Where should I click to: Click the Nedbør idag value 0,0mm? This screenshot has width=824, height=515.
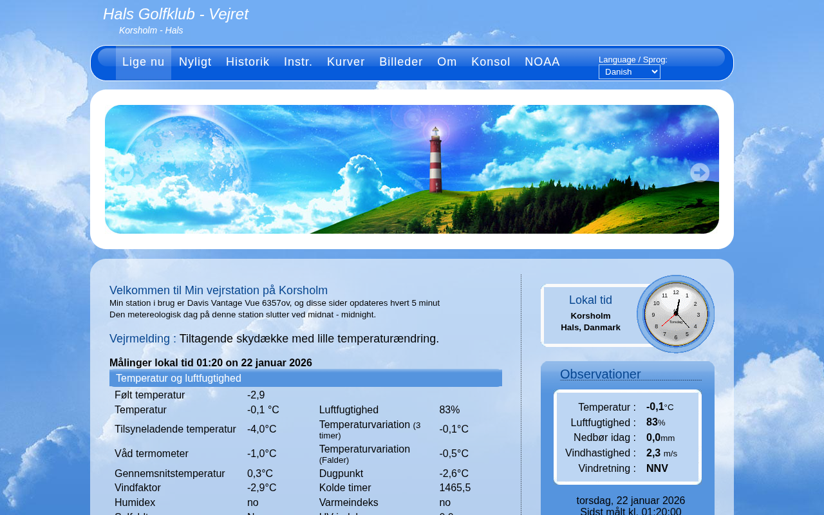tap(660, 438)
